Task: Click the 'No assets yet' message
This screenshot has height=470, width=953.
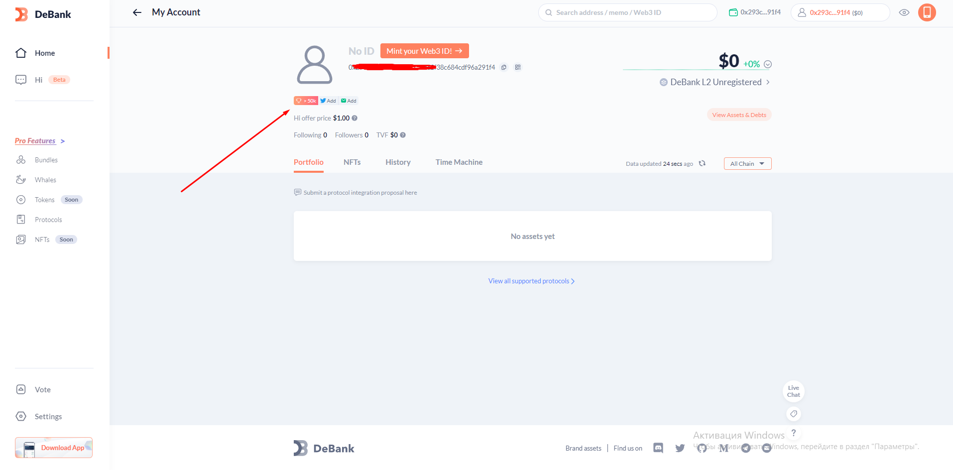Action: coord(533,236)
